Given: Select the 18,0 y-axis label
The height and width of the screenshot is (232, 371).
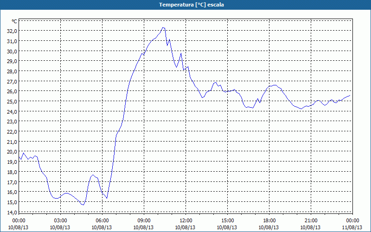Looking at the screenshot, I should (x=13, y=172).
